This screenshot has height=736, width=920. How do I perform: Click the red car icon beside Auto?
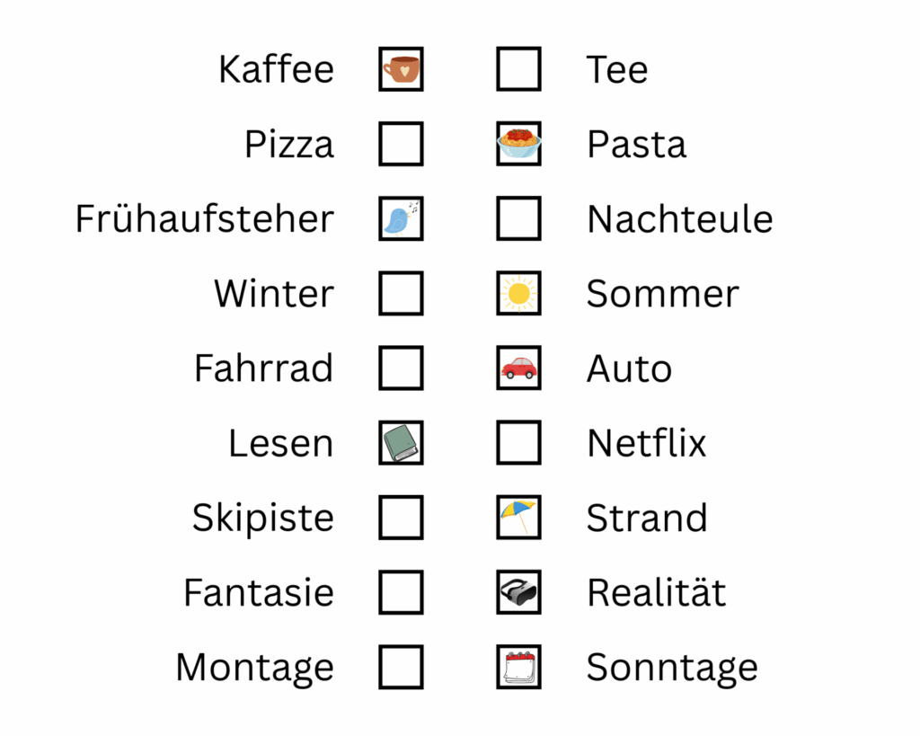(x=519, y=368)
